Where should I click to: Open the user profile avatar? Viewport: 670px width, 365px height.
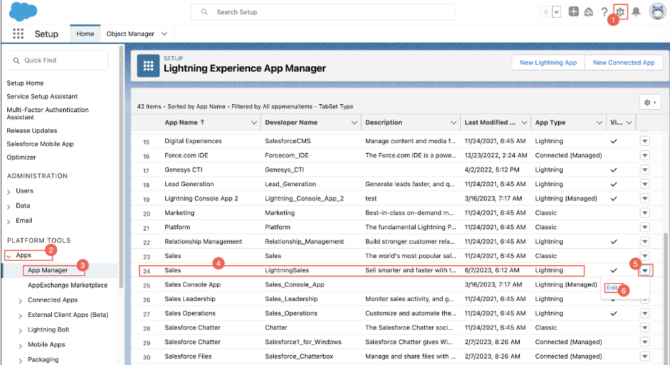pos(657,11)
